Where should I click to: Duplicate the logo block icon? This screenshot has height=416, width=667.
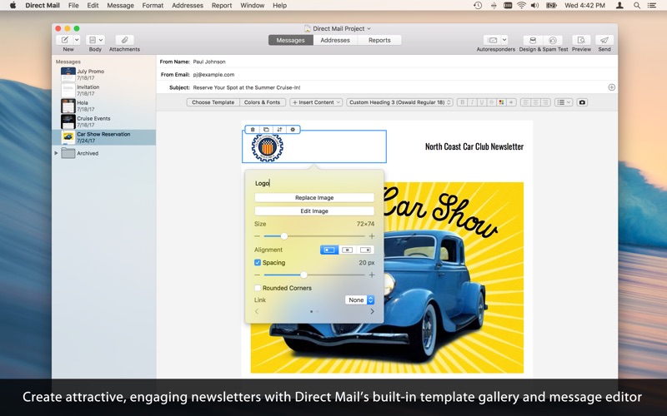[266, 130]
